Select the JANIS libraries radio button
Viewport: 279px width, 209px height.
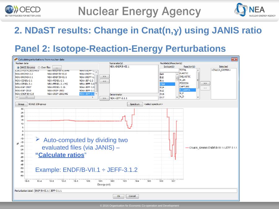point(18,67)
